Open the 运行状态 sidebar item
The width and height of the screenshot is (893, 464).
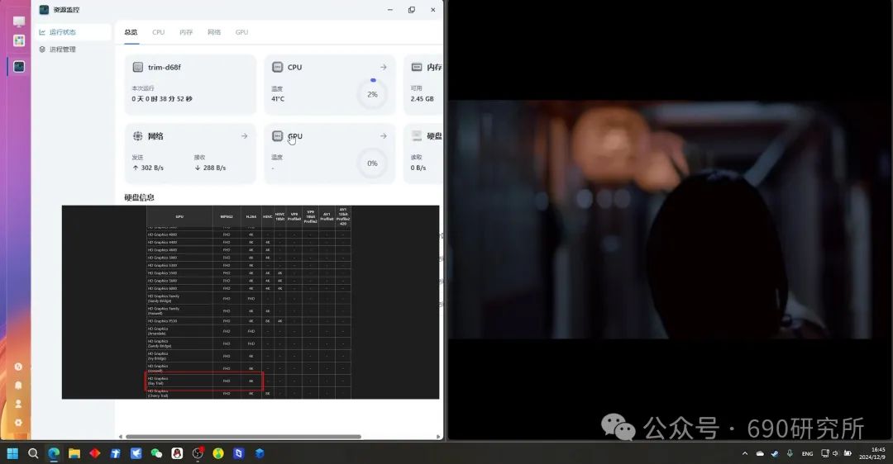coord(72,32)
